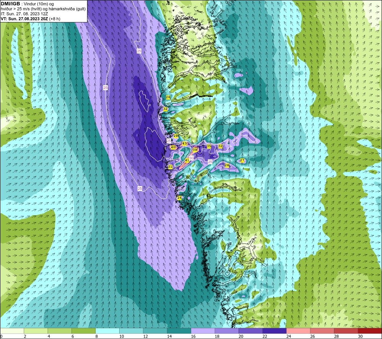Click the legend number 8
Image resolution: width=382 pixels, height=339 pixels.
(97, 336)
